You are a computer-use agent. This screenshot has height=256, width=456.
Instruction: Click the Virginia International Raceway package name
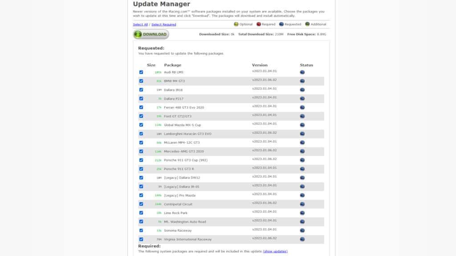tap(188, 240)
